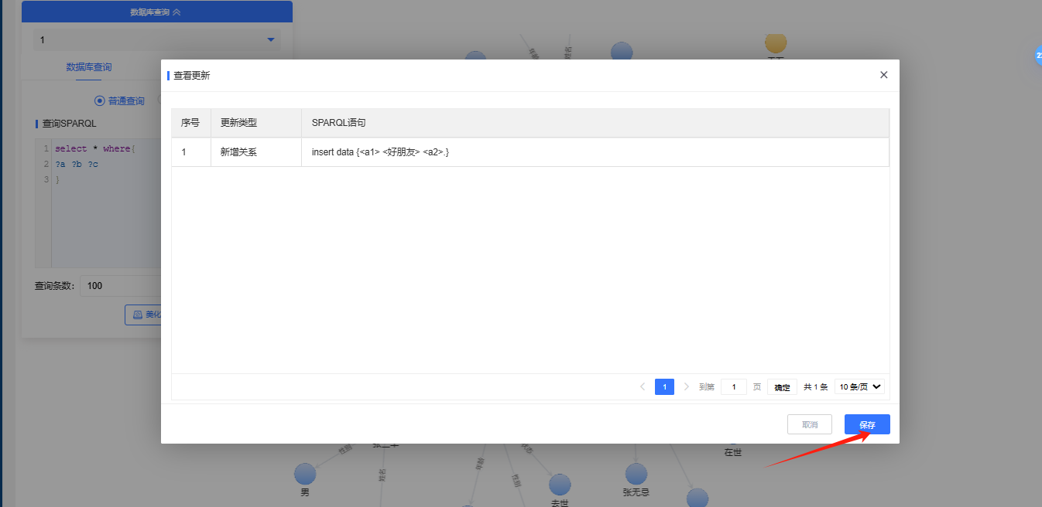Go to previous page arrow in pagination
Screen dimensions: 1042x507
[x=643, y=387]
